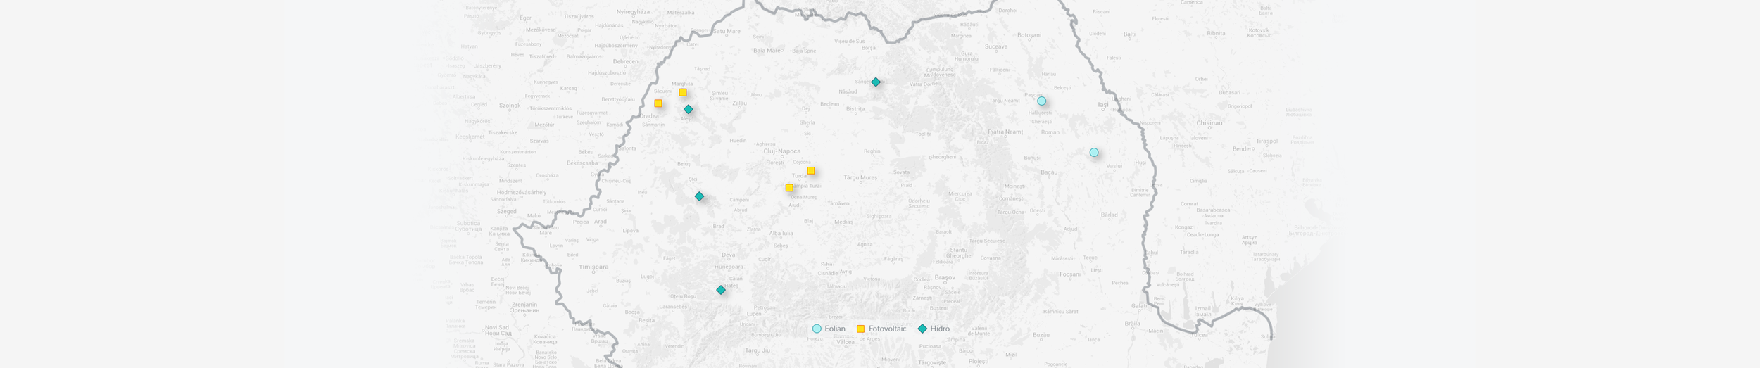
Task: Click the Bacău city label
Action: tap(1049, 172)
